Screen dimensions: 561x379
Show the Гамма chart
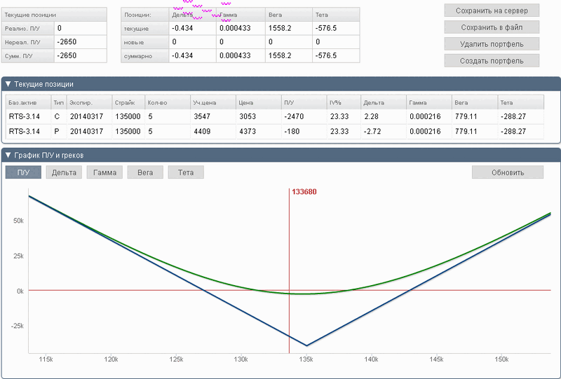[x=104, y=172]
